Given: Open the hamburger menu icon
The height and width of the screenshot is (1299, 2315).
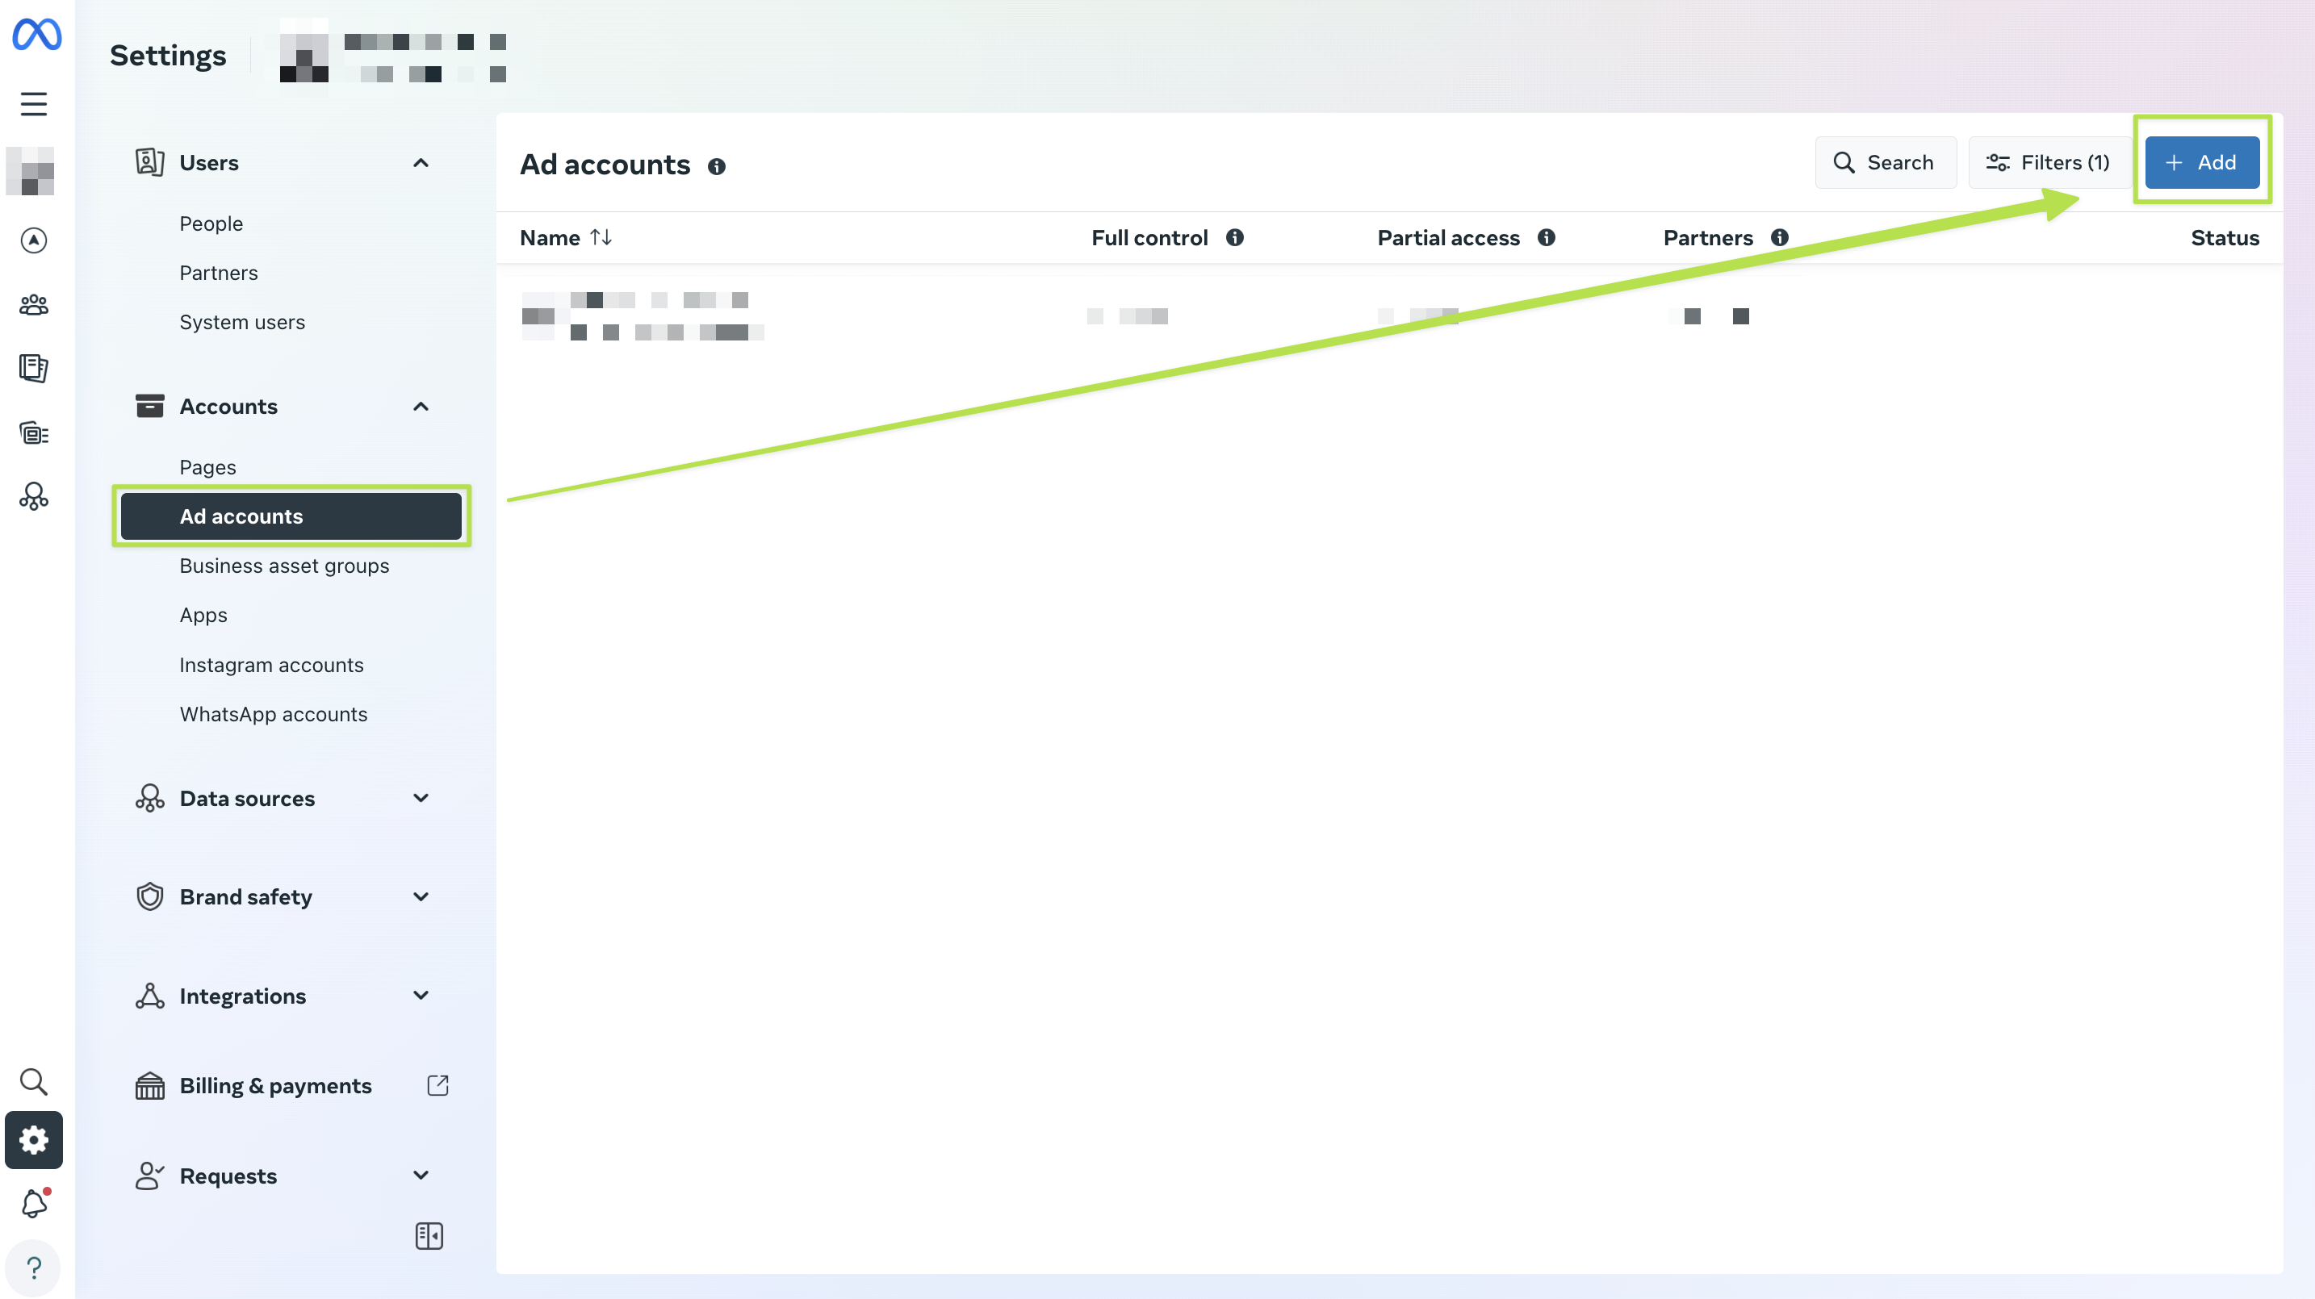Looking at the screenshot, I should point(34,104).
